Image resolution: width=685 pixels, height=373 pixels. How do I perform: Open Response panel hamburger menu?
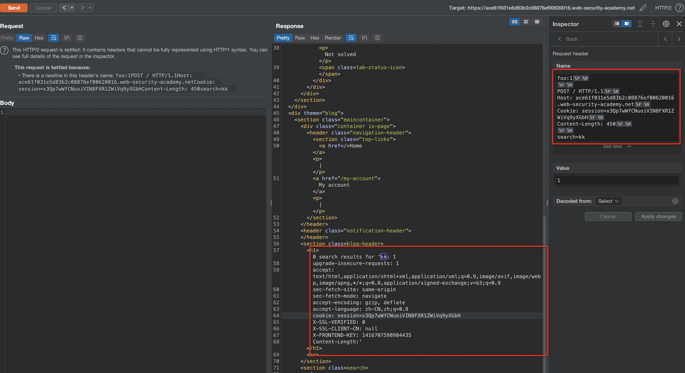tap(377, 38)
